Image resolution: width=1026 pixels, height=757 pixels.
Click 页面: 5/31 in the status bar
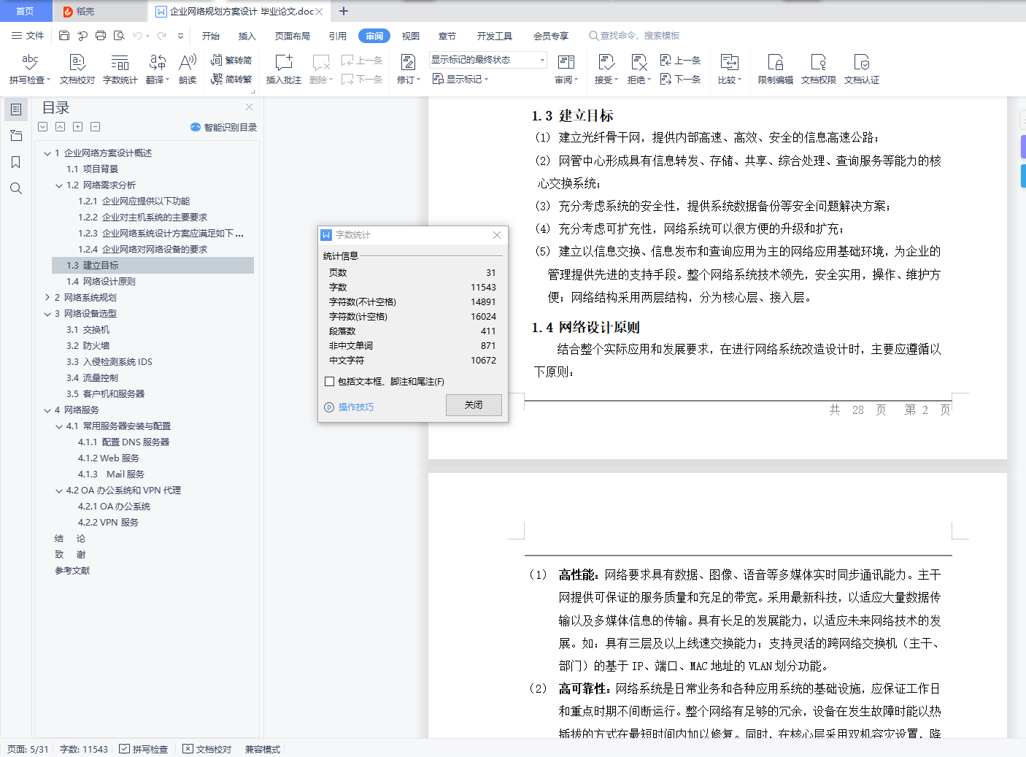coord(28,749)
